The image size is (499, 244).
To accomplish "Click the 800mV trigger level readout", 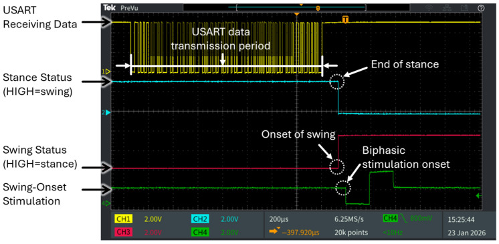I will [421, 219].
